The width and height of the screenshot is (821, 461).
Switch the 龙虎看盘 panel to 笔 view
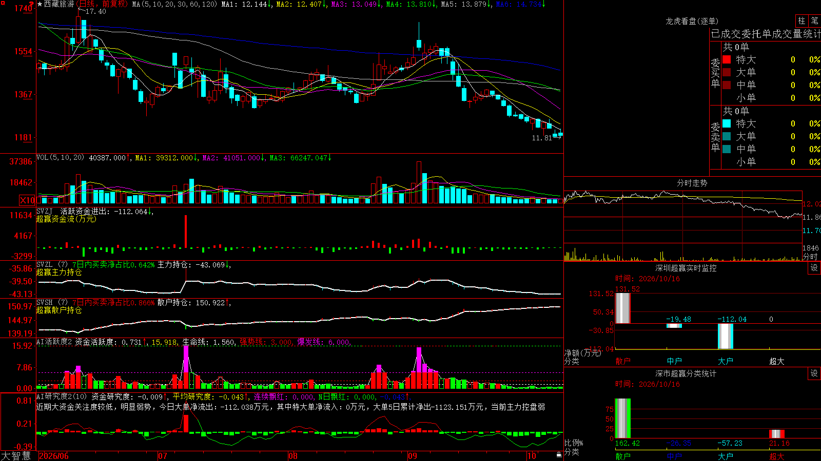(815, 20)
